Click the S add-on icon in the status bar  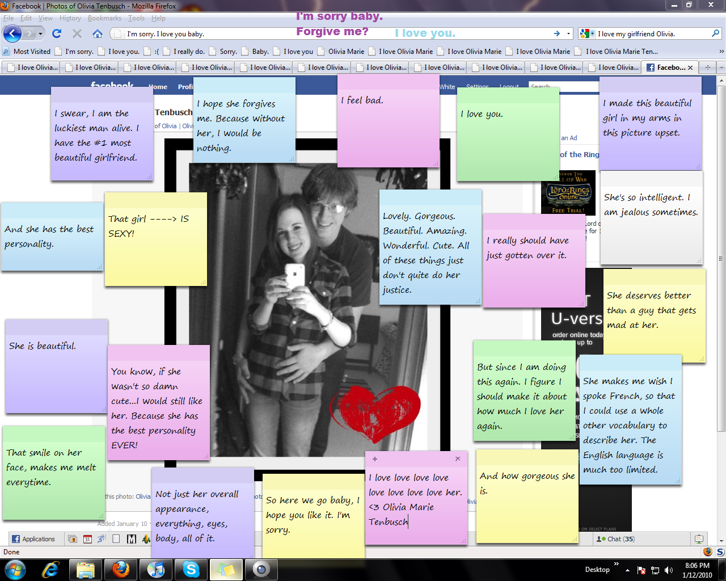[x=720, y=551]
